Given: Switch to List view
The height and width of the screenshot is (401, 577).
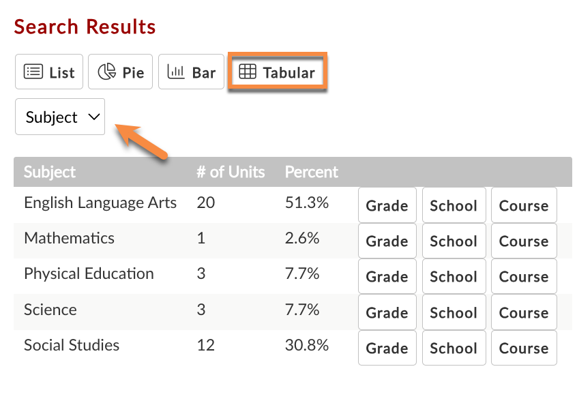Looking at the screenshot, I should click(49, 72).
